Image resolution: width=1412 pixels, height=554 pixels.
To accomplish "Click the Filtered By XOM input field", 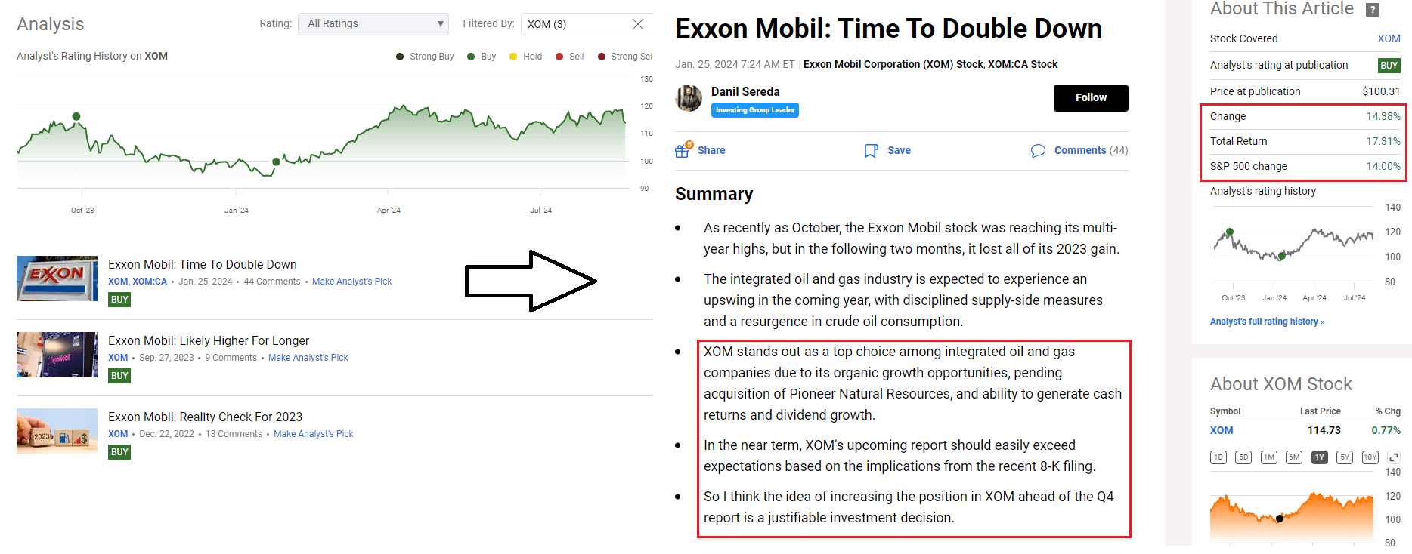I will coord(574,24).
